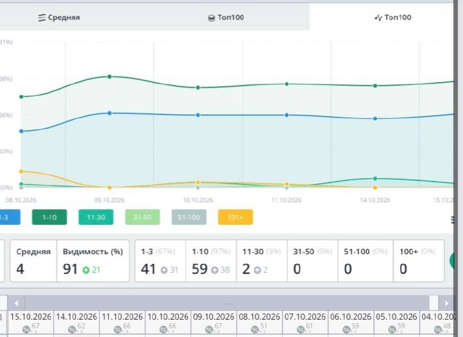Click the table scrollbar left arrow
The height and width of the screenshot is (337, 463).
(x=16, y=303)
